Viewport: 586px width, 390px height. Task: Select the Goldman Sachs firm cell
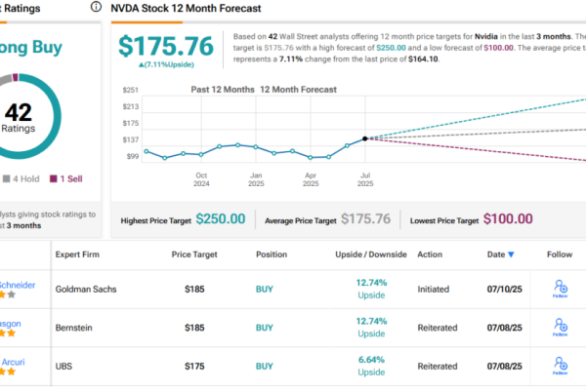tap(86, 290)
